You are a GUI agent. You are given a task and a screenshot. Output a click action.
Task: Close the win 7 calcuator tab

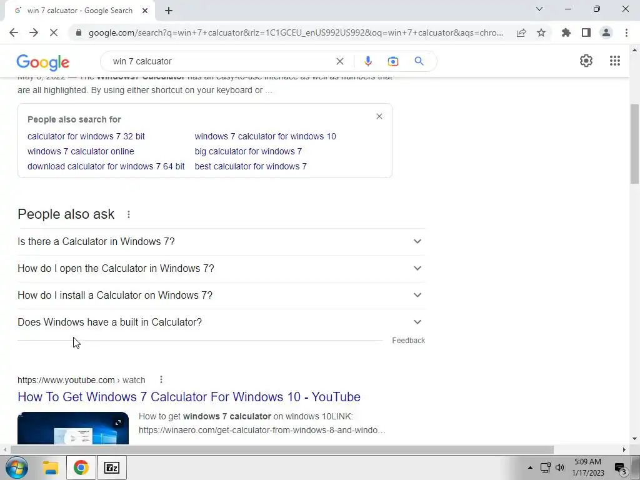[145, 11]
